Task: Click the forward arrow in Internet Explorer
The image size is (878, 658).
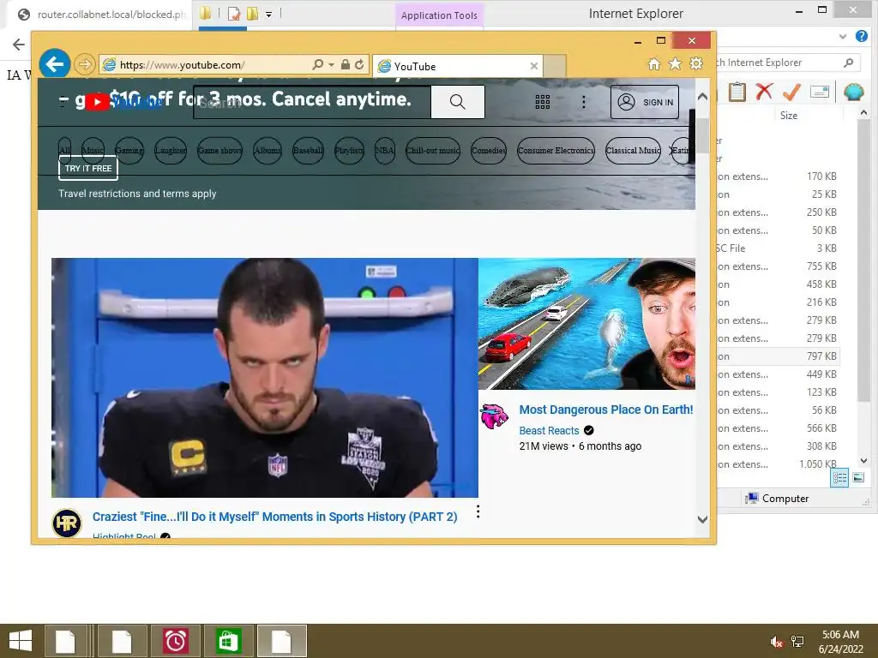Action: tap(85, 64)
